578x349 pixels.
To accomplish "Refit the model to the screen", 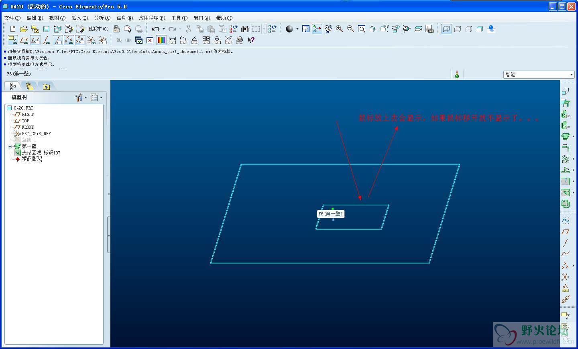I will [362, 29].
